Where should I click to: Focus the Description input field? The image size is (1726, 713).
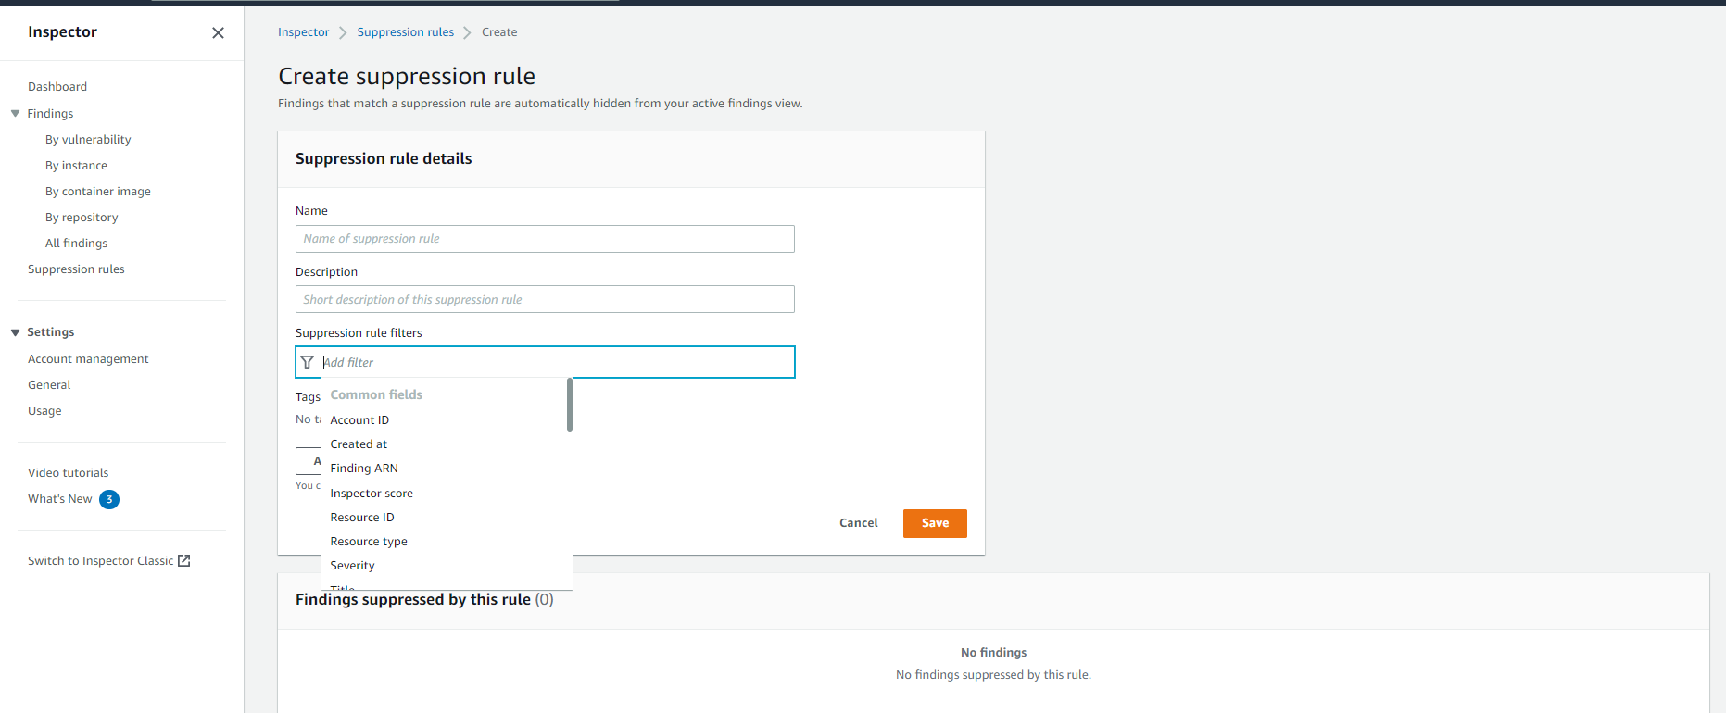pos(545,299)
